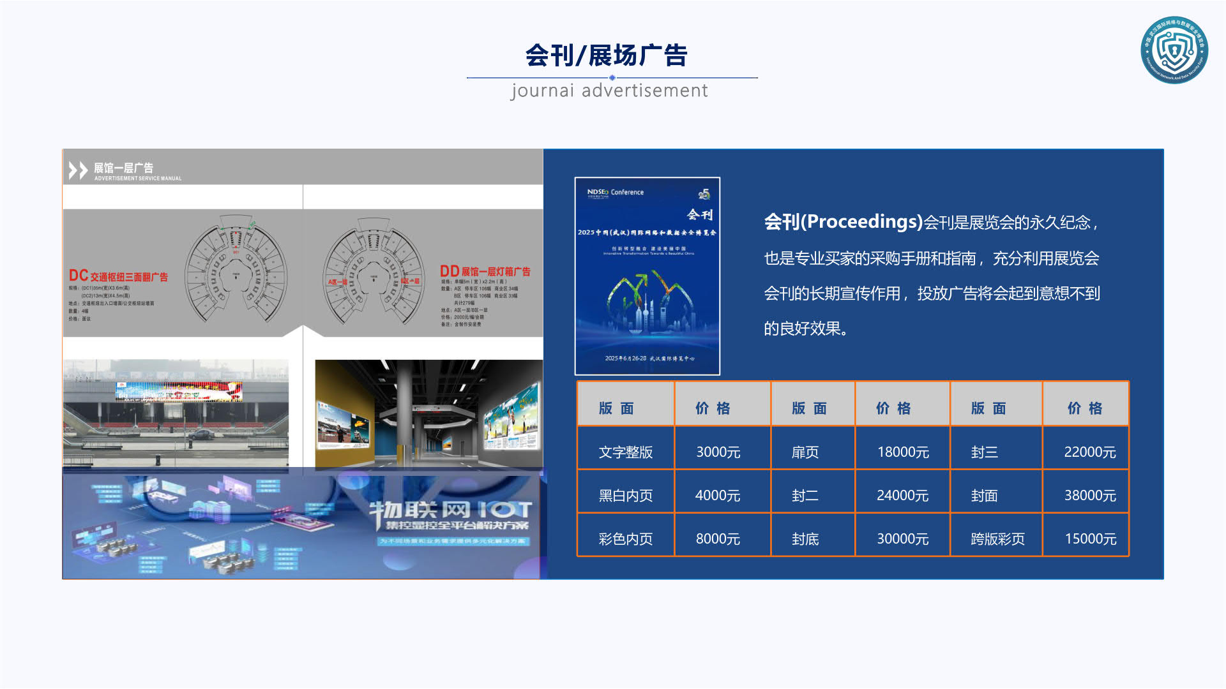Image resolution: width=1226 pixels, height=689 pixels.
Task: Click the proceedings journal cover image
Action: (x=647, y=276)
